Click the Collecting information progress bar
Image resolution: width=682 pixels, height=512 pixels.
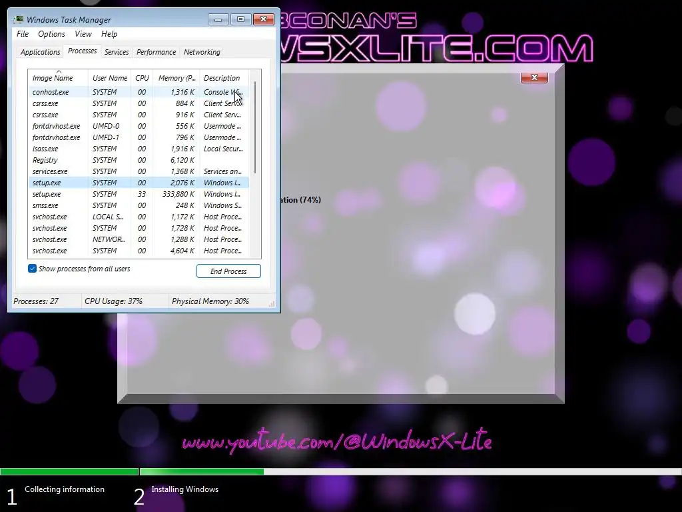69,472
